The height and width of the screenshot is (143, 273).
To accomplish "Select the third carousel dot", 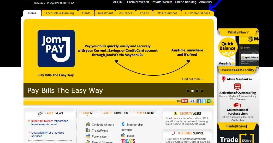I will pos(197,91).
